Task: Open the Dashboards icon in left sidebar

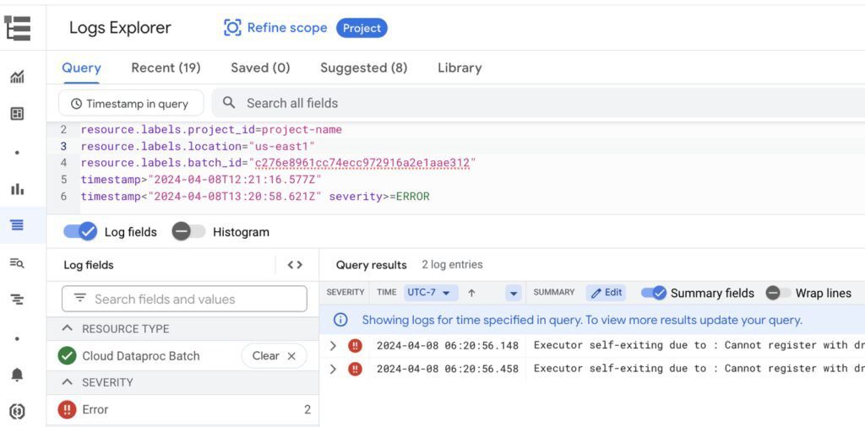Action: click(17, 114)
